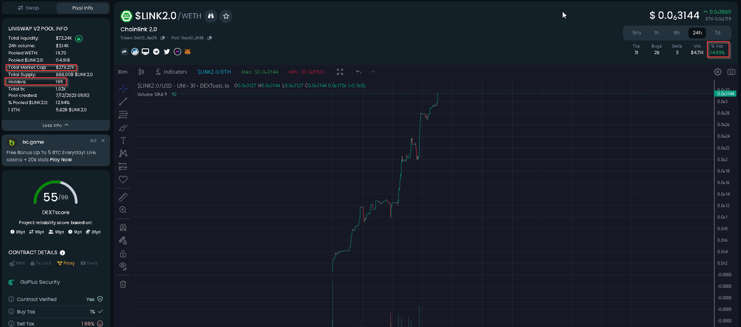The image size is (741, 327).
Task: Click the share arrow icon
Action: (x=124, y=52)
